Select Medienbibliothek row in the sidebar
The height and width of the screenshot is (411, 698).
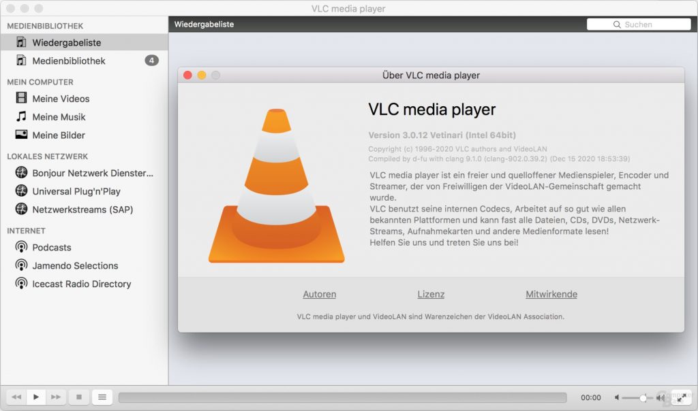(84, 61)
